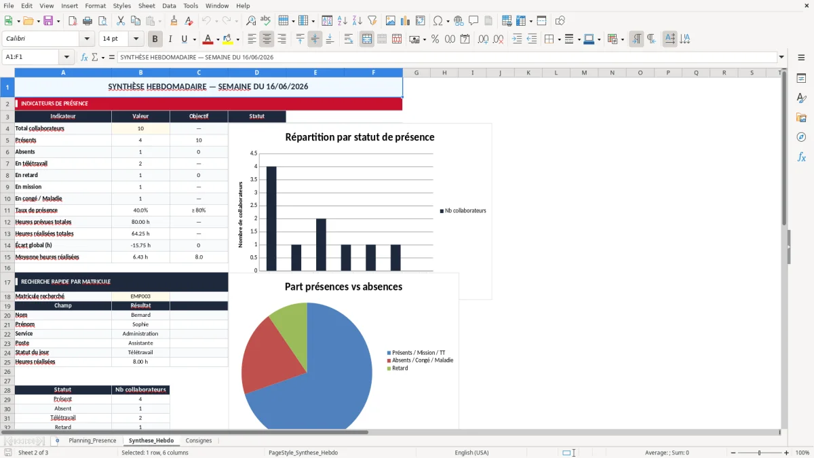Click the English (USA) language status
The width and height of the screenshot is (814, 458).
point(471,453)
